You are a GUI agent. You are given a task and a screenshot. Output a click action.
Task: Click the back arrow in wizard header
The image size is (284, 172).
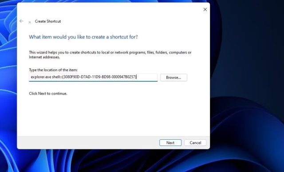21,21
